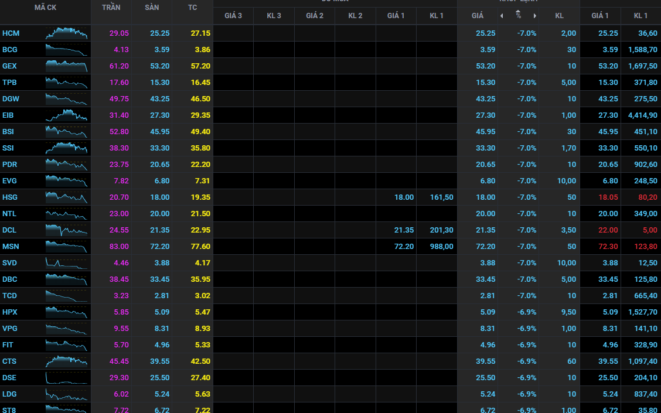Open the VPG stock symbol

[x=10, y=328]
